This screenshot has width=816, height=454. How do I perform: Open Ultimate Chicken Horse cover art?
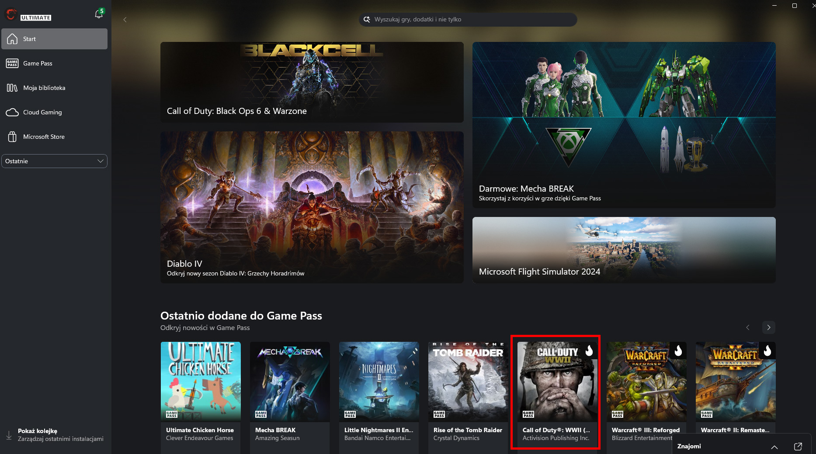pos(201,382)
